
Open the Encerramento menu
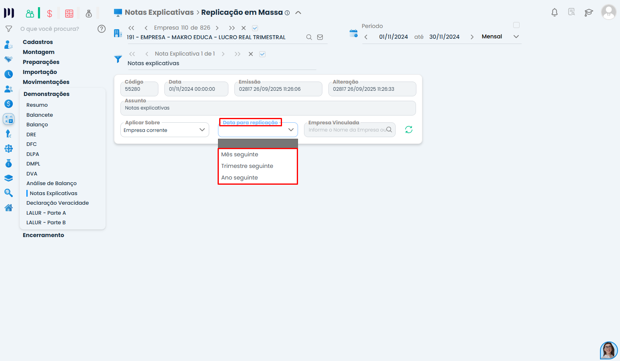tap(43, 235)
